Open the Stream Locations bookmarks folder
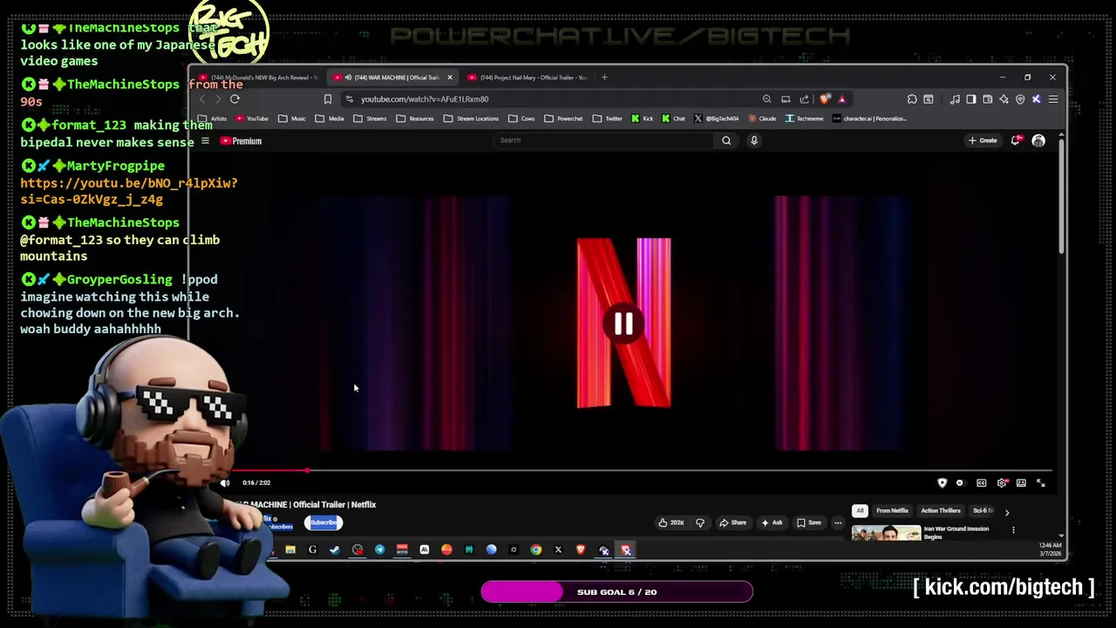The height and width of the screenshot is (628, 1116). click(x=471, y=119)
